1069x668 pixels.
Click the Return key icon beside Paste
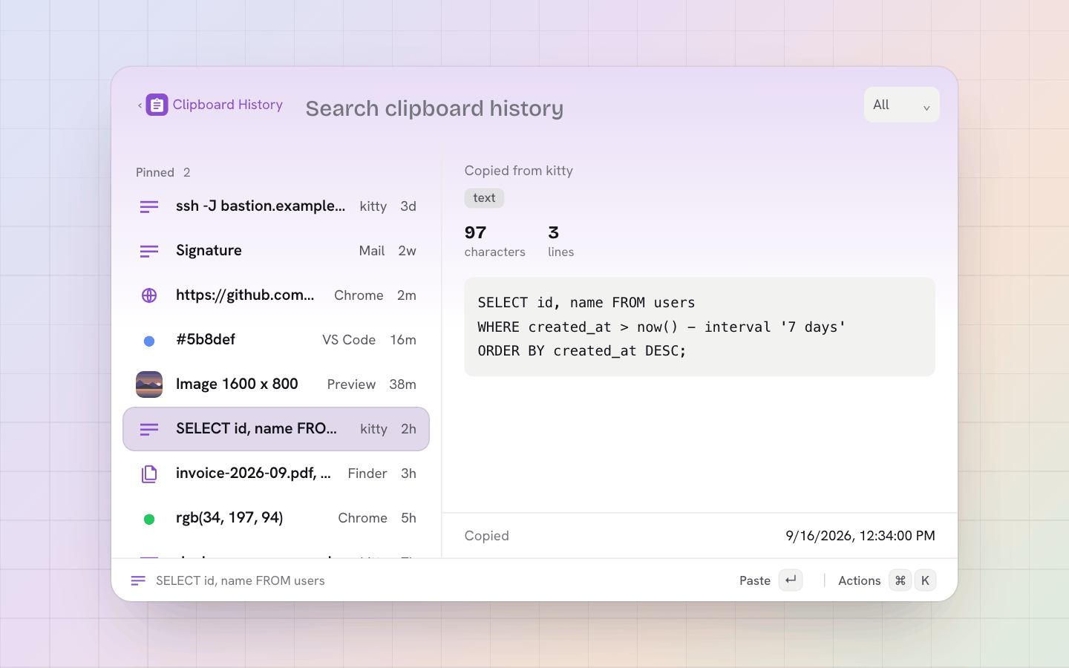coord(791,580)
